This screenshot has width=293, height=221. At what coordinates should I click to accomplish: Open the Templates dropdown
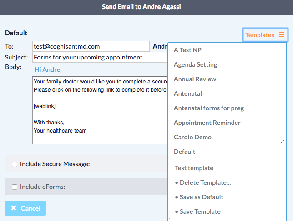pyautogui.click(x=265, y=35)
